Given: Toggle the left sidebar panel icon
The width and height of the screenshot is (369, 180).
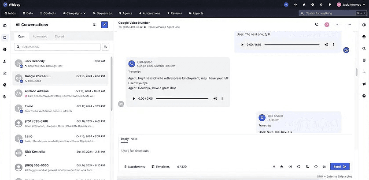Looking at the screenshot, I should coord(5,26).
